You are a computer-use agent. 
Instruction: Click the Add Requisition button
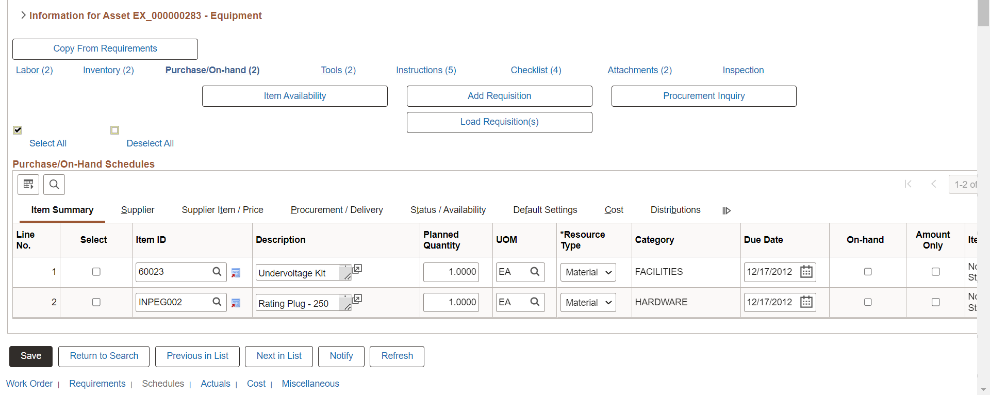[499, 96]
